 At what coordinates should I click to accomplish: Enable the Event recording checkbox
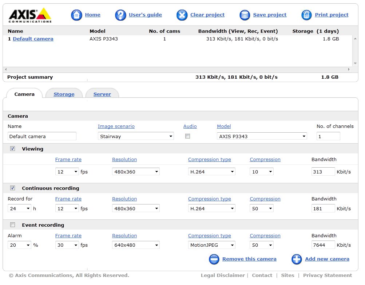13,225
